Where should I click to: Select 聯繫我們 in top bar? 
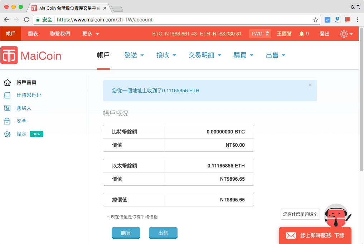(x=60, y=34)
